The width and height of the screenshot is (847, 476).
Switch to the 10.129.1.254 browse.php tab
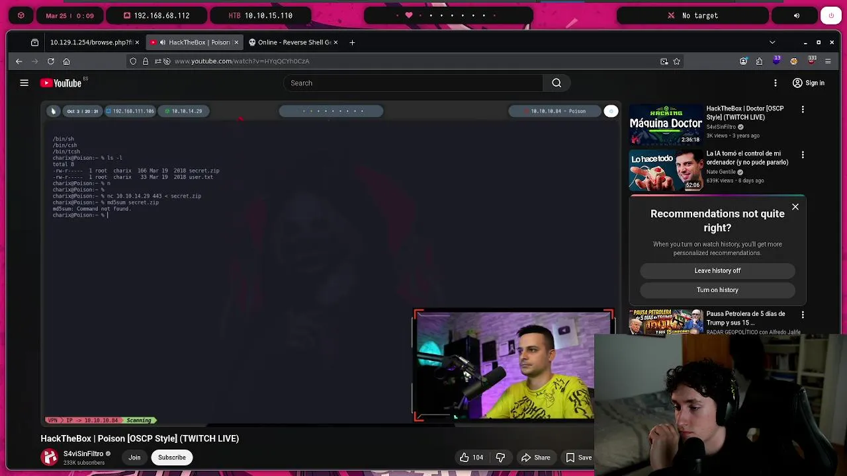coord(91,42)
